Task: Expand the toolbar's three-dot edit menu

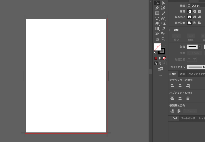Action: point(160,76)
